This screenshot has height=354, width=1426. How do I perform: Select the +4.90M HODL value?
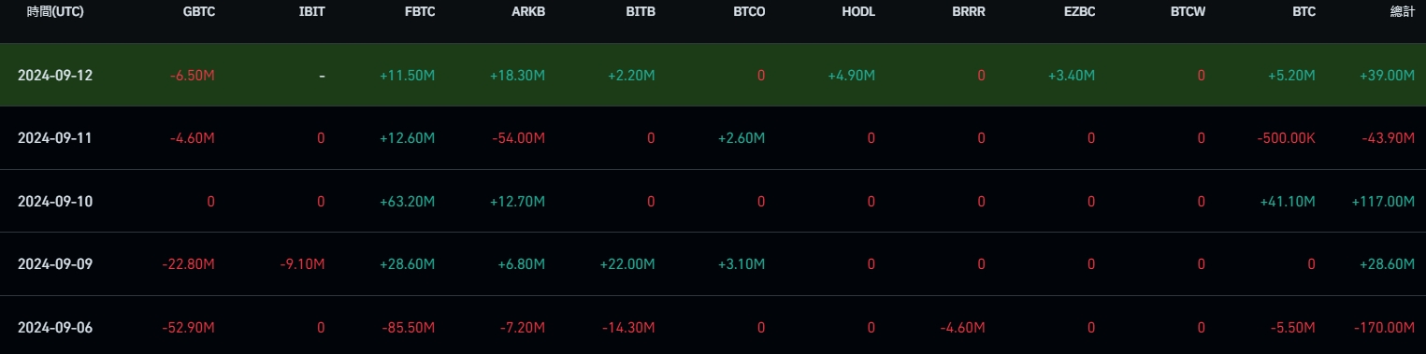[852, 75]
